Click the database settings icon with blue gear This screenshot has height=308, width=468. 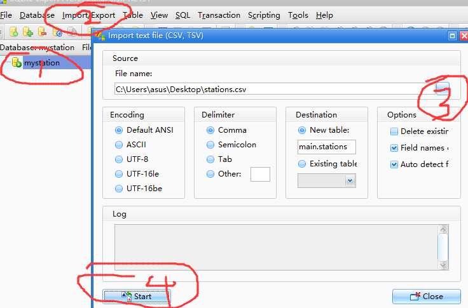pyautogui.click(x=58, y=32)
